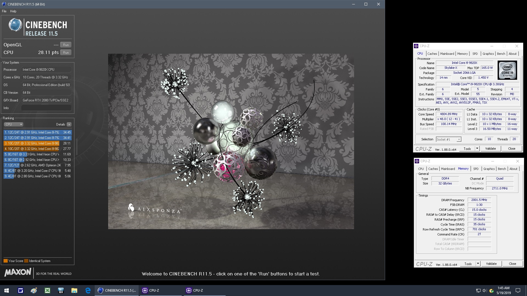Viewport: 527px width, 296px height.
Task: Open About tab in upper CPU-Z
Action: [512, 54]
